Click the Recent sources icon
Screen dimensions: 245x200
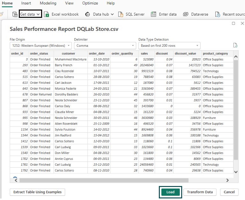click(218, 14)
